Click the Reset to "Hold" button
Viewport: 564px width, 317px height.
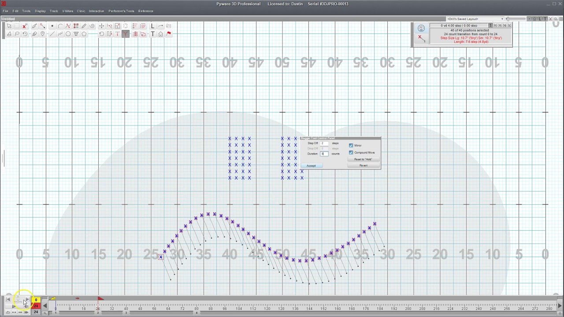(363, 159)
